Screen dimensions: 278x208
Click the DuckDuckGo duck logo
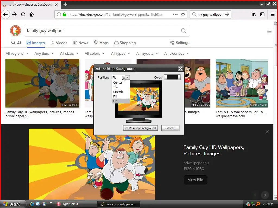[15, 30]
